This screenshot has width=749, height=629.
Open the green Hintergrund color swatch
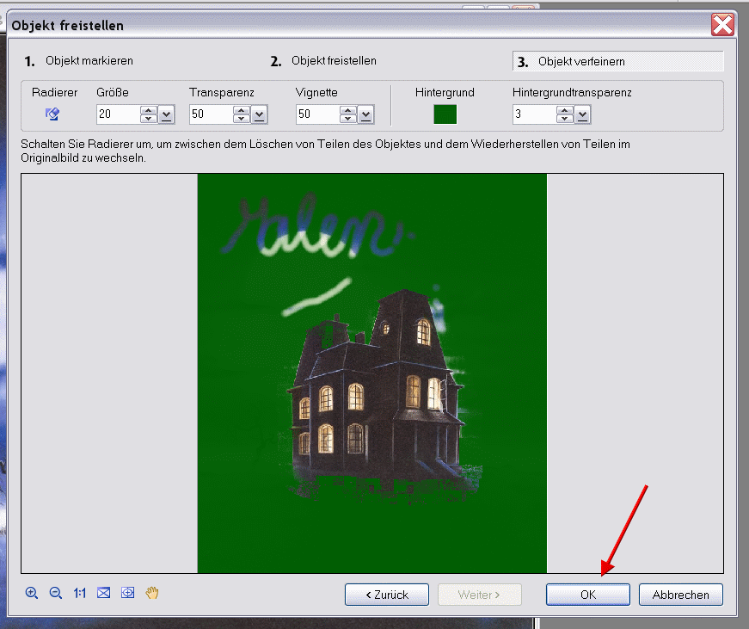(445, 114)
